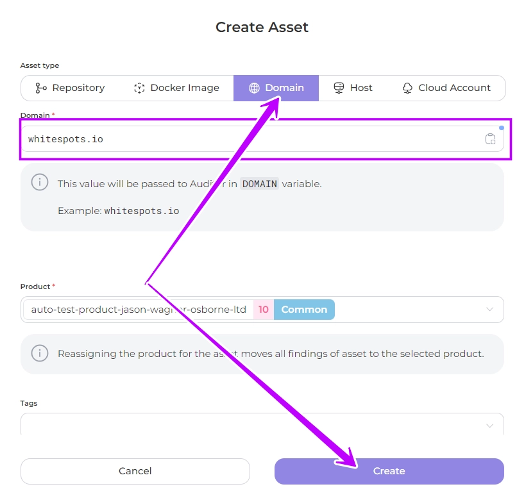Click the info icon beside DOMAIN variable hint
This screenshot has height=498, width=526.
(x=40, y=183)
